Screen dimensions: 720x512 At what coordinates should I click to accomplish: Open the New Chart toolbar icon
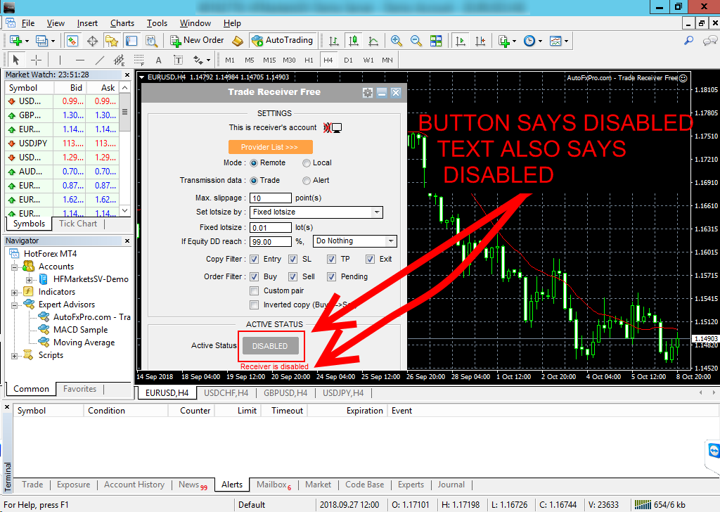pos(15,41)
